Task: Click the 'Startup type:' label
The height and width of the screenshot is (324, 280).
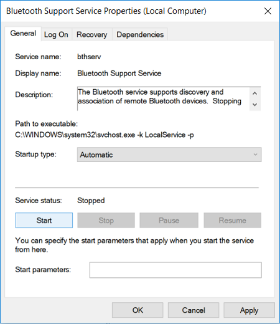Action: coord(35,154)
